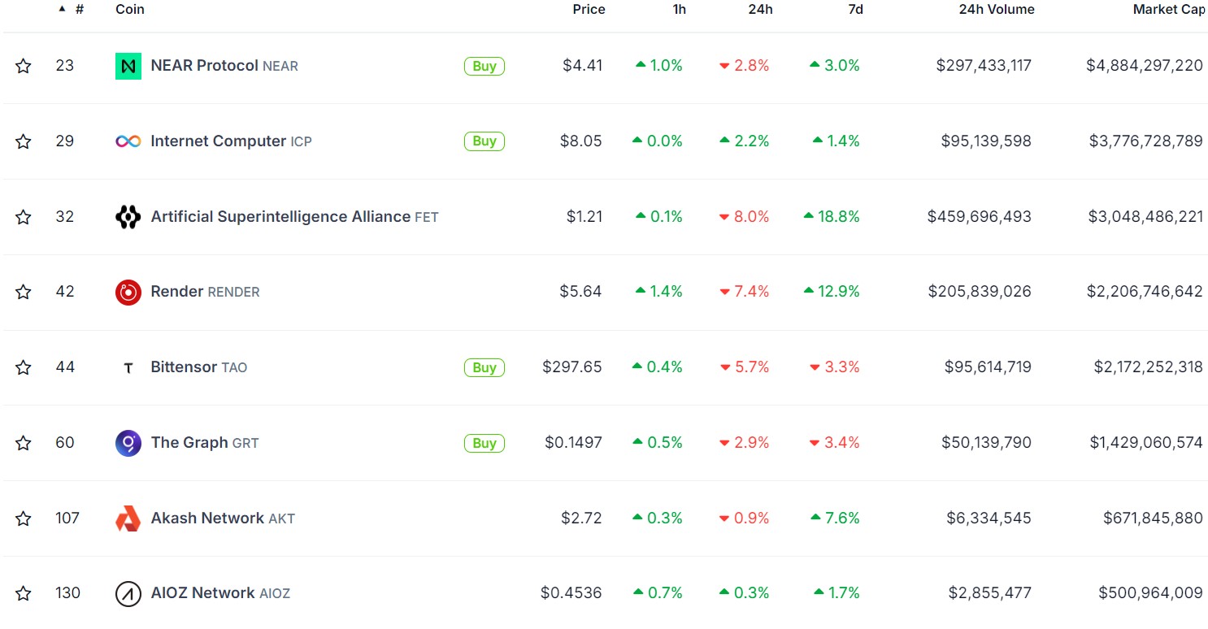Click the AIOZ Network logo
This screenshot has height=629, width=1208.
coord(128,594)
